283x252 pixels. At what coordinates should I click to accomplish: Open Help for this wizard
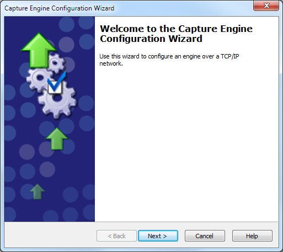pyautogui.click(x=252, y=236)
